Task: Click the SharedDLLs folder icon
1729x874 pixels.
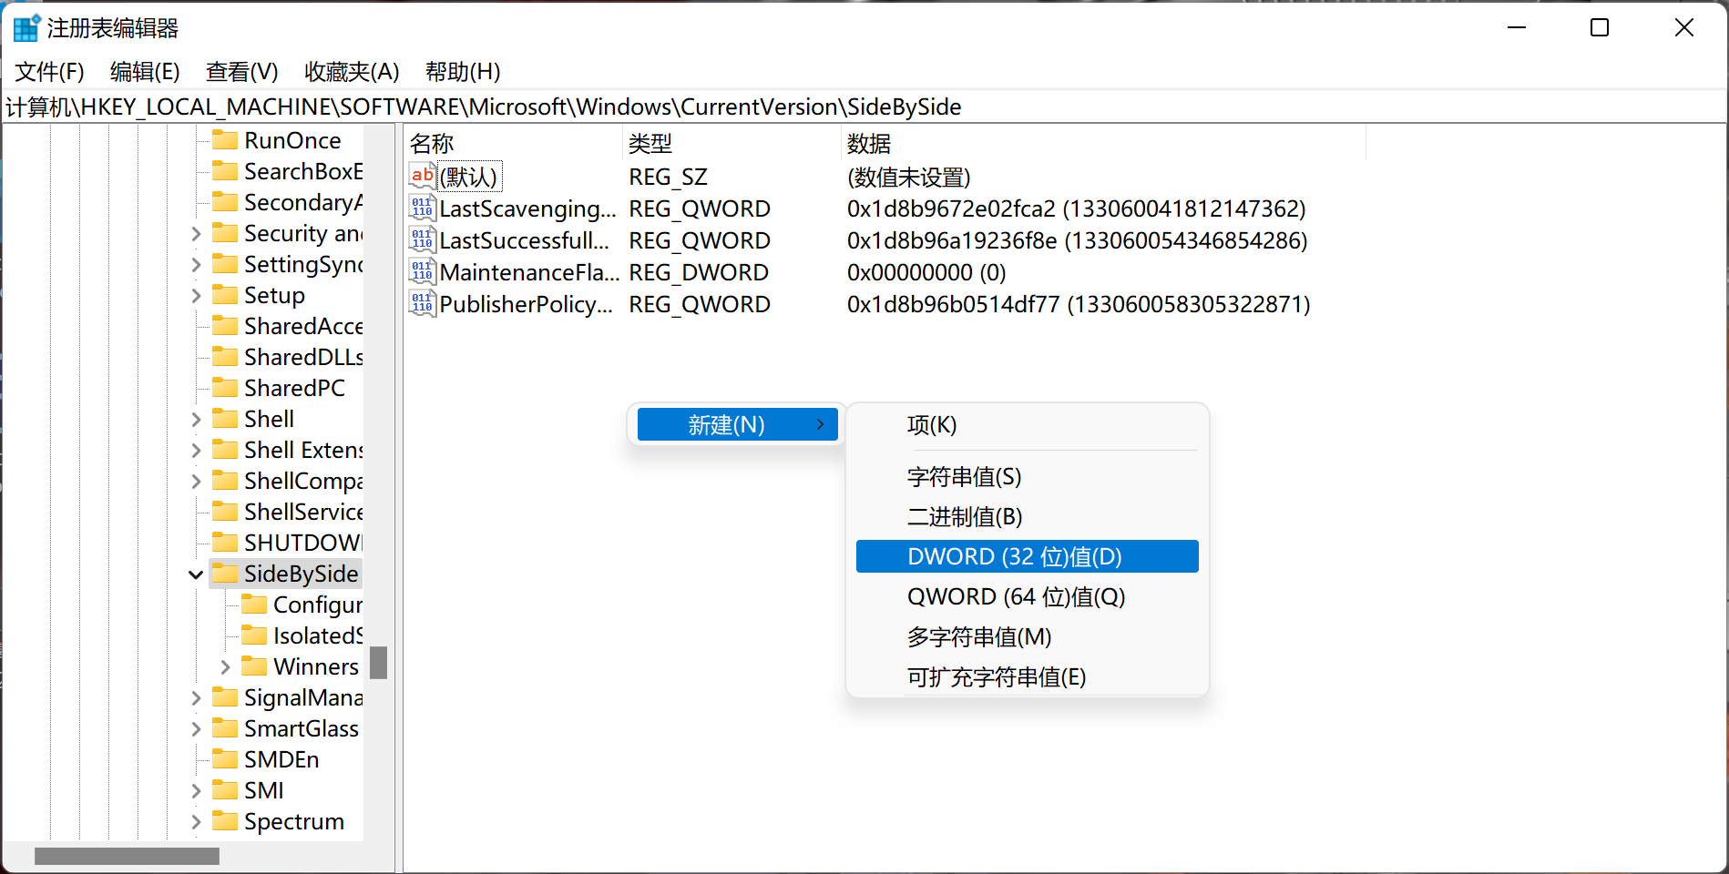Action: (x=225, y=356)
